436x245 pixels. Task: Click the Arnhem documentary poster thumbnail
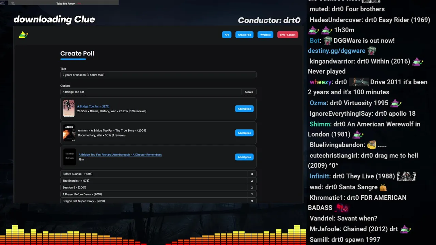click(69, 133)
